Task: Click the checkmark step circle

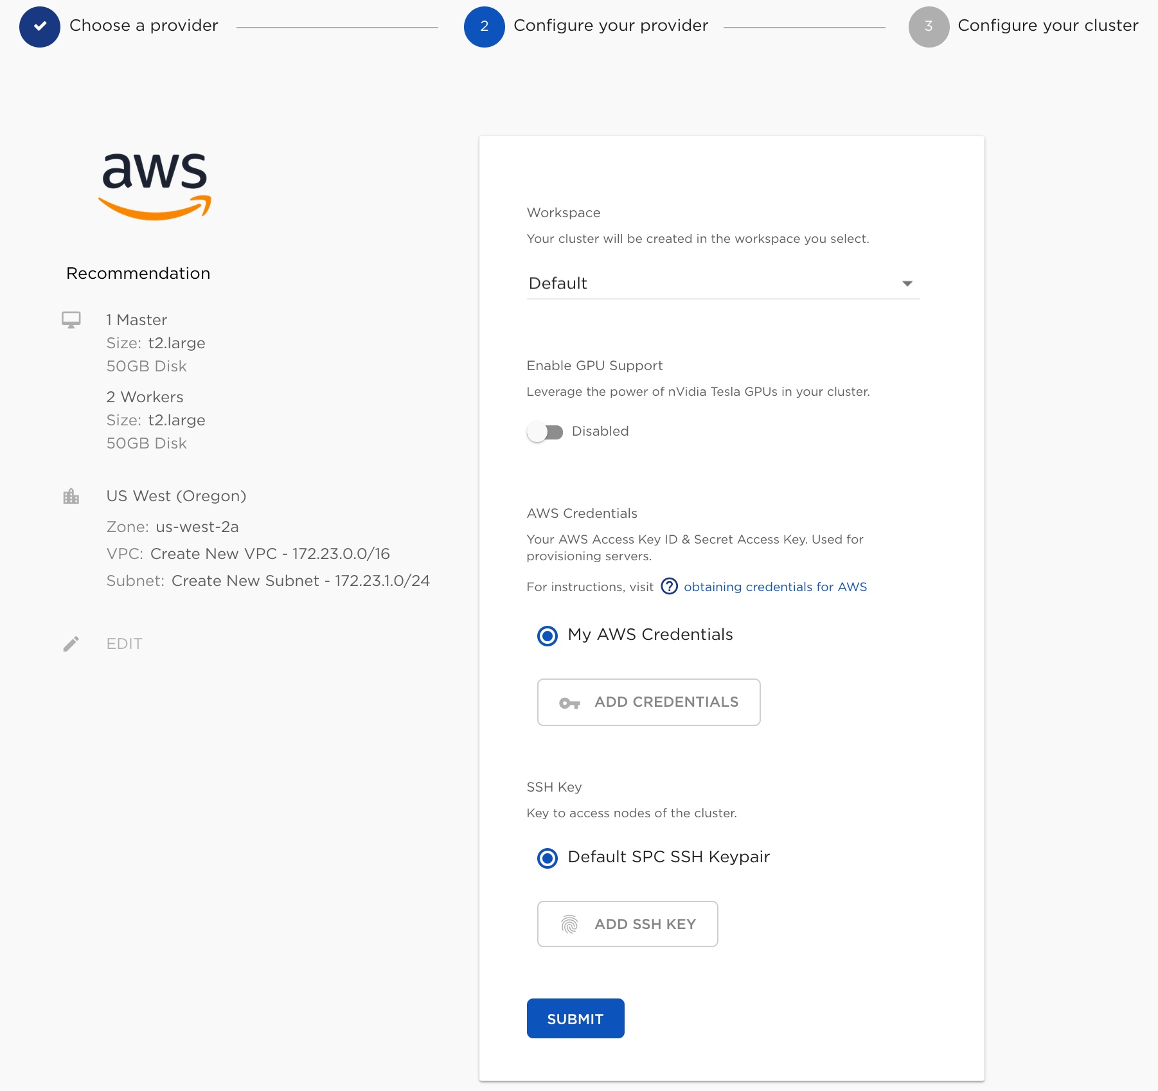Action: click(40, 26)
